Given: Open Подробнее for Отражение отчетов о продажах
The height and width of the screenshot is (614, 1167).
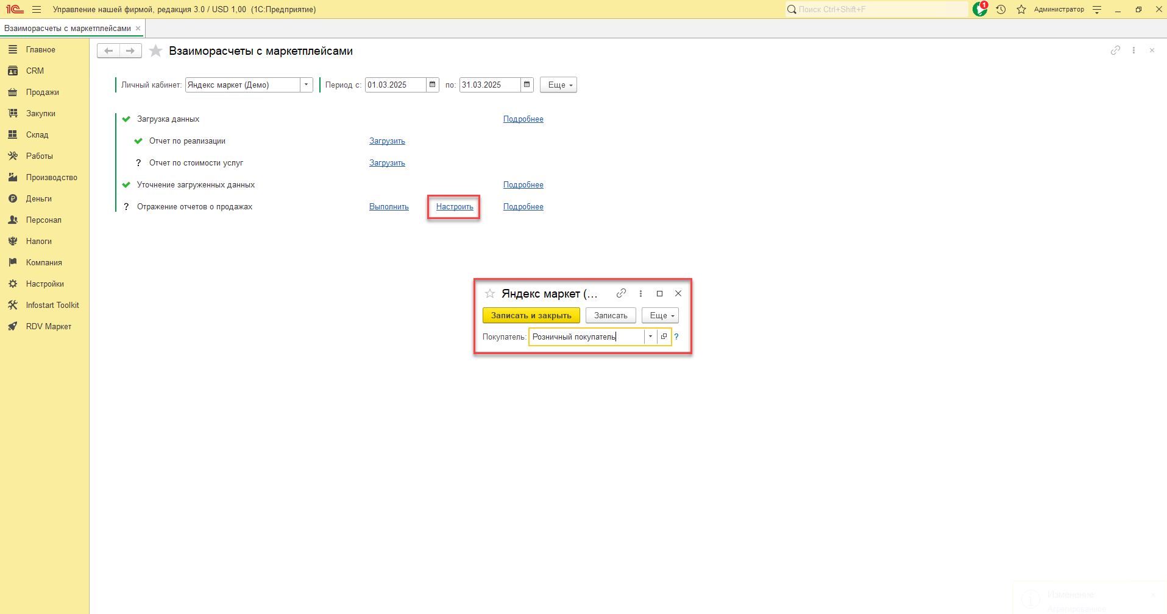Looking at the screenshot, I should click(523, 207).
